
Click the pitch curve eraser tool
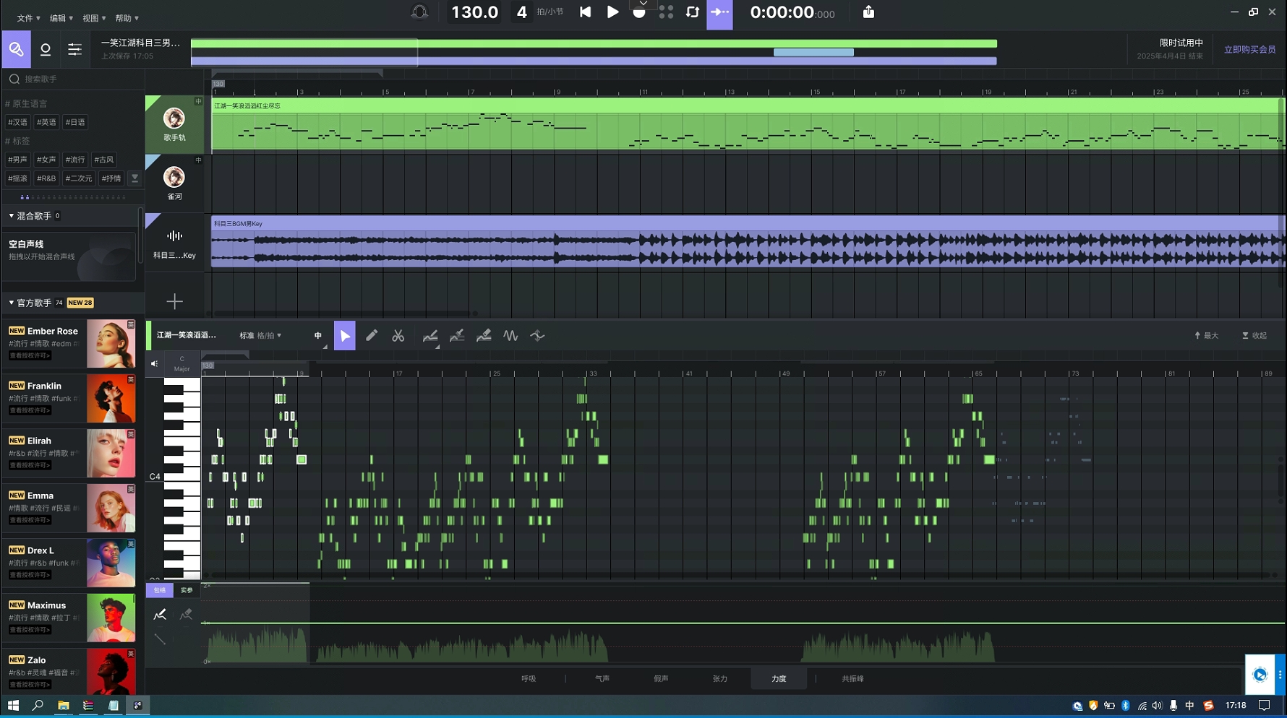click(x=484, y=336)
